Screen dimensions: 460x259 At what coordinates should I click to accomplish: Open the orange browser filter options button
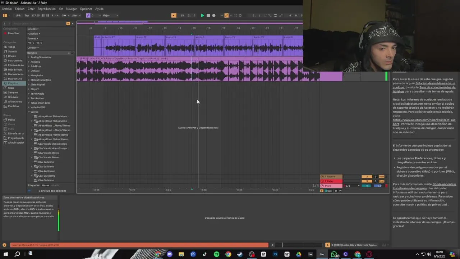point(68,23)
